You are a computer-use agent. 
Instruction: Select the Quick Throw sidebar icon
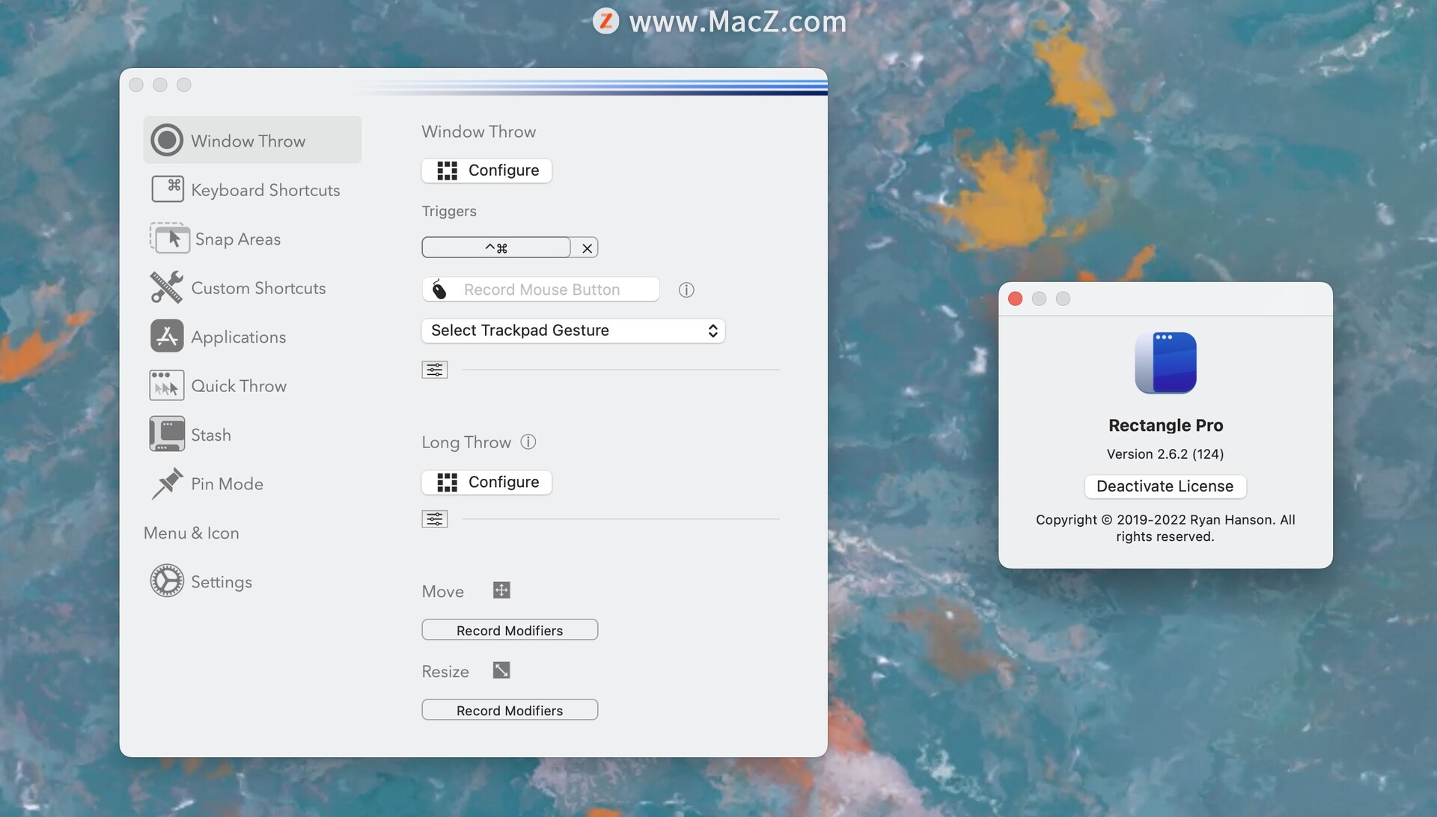coord(166,385)
